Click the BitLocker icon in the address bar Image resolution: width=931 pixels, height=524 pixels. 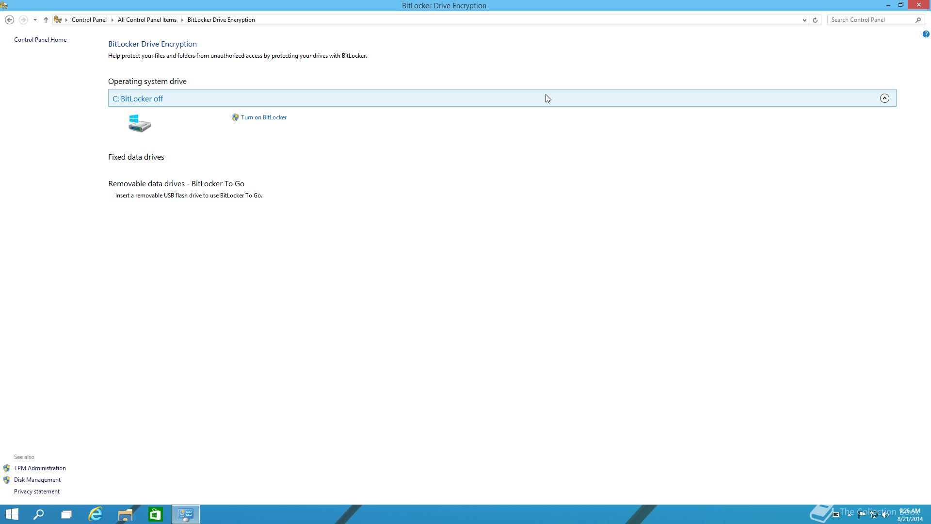pyautogui.click(x=58, y=20)
